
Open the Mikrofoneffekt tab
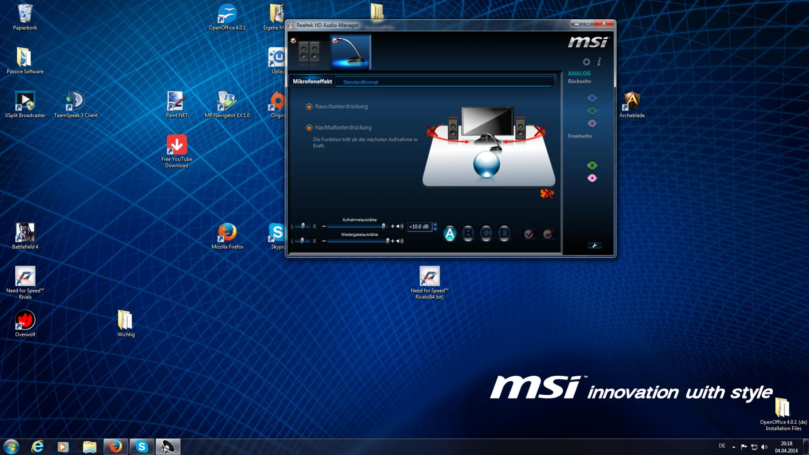click(x=312, y=81)
